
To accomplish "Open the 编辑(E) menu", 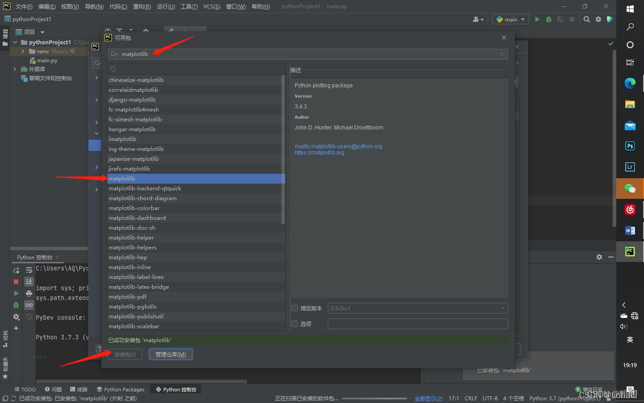I will coord(47,6).
